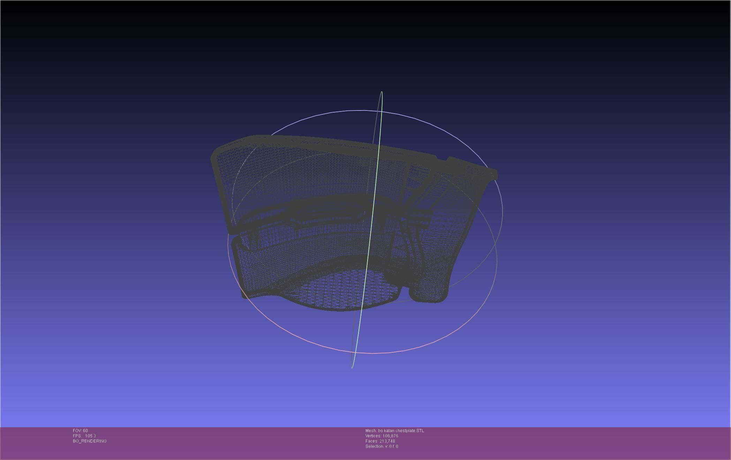Click the Faces: 213,748 readout
Screen dimensions: 731x460
click(x=380, y=441)
